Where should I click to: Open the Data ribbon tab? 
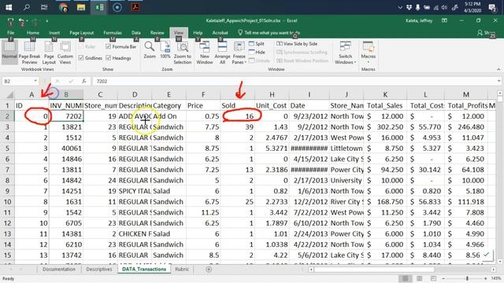[136, 33]
